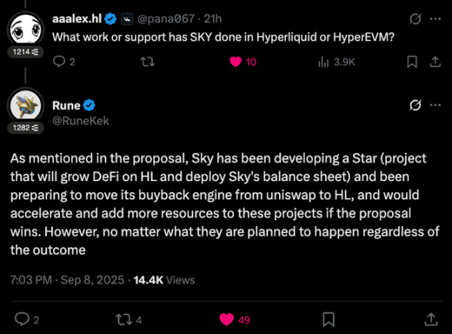
Task: Click Rune's profile avatar
Action: 27,106
